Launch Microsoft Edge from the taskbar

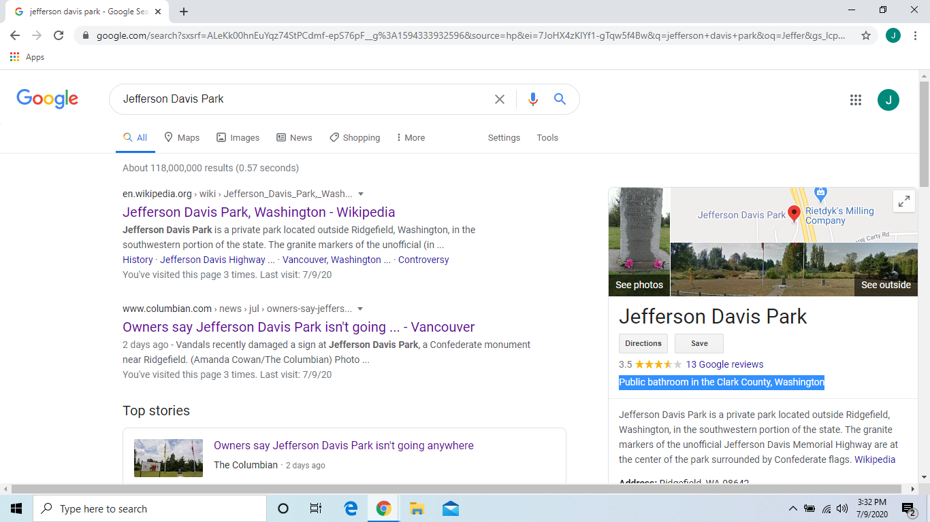pyautogui.click(x=351, y=508)
